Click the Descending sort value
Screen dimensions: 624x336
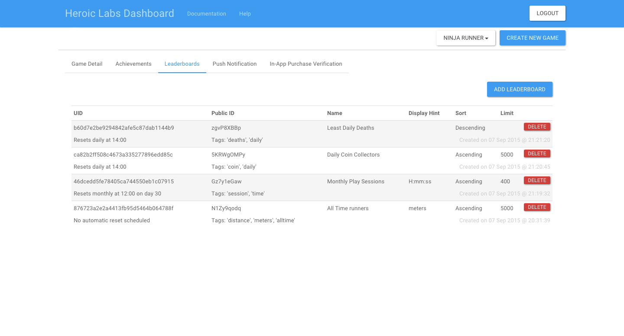470,128
